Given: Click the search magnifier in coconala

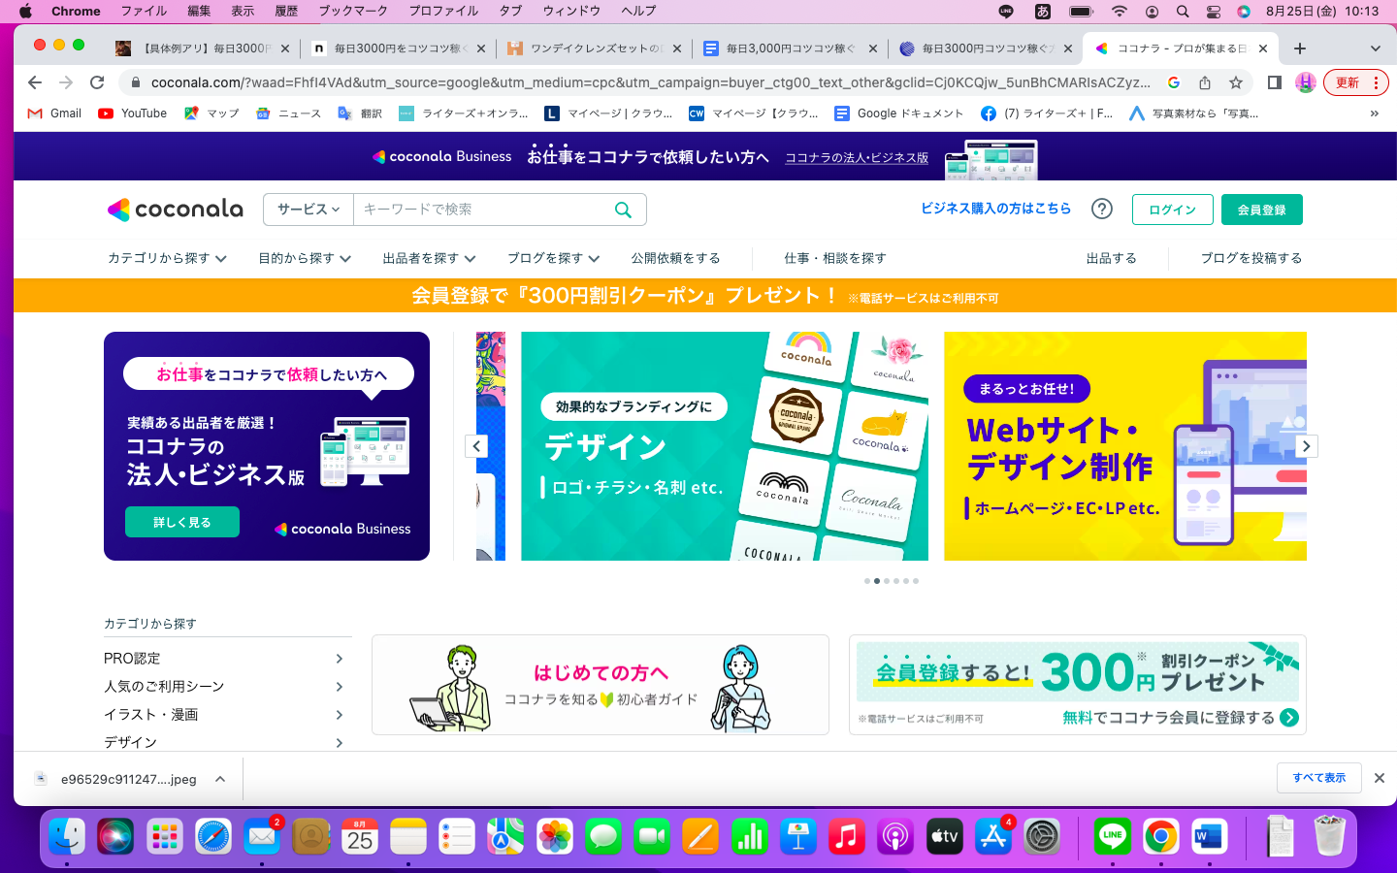Looking at the screenshot, I should click(x=623, y=210).
